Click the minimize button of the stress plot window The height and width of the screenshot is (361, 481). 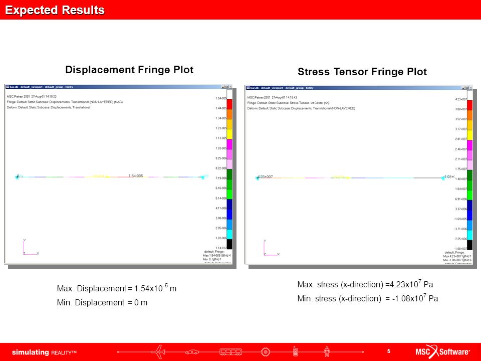click(x=463, y=88)
